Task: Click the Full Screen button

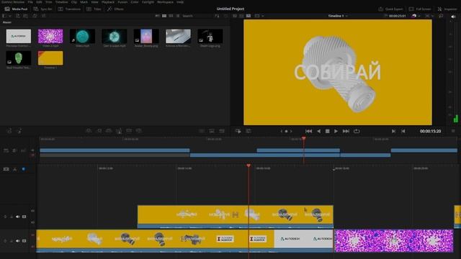Action: 420,9
